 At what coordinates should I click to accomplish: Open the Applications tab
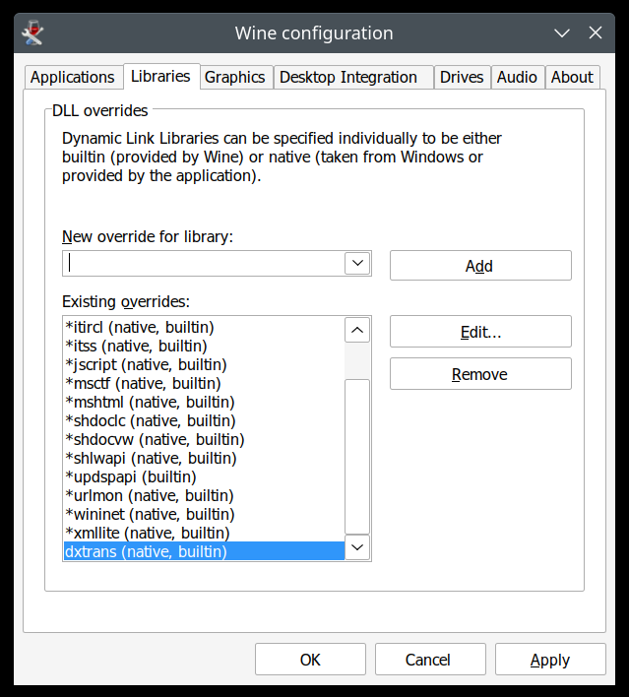coord(73,78)
